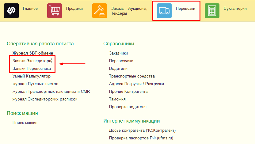Open the Таможня directory
The height and width of the screenshot is (144, 255).
[117, 99]
